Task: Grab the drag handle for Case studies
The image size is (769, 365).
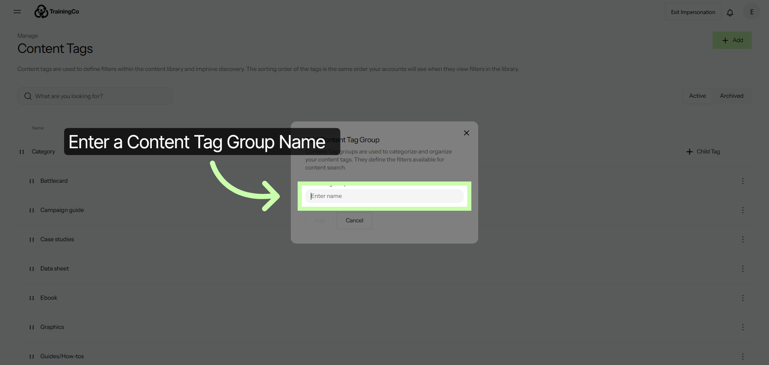Action: (x=32, y=240)
